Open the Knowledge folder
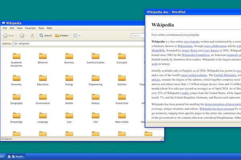The height and width of the screenshot is (160, 241). pos(16,118)
